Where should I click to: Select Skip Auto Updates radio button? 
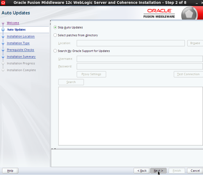pos(55,27)
